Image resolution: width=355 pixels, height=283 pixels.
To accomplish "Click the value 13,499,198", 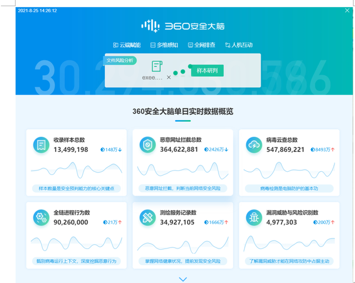I will [x=70, y=150].
